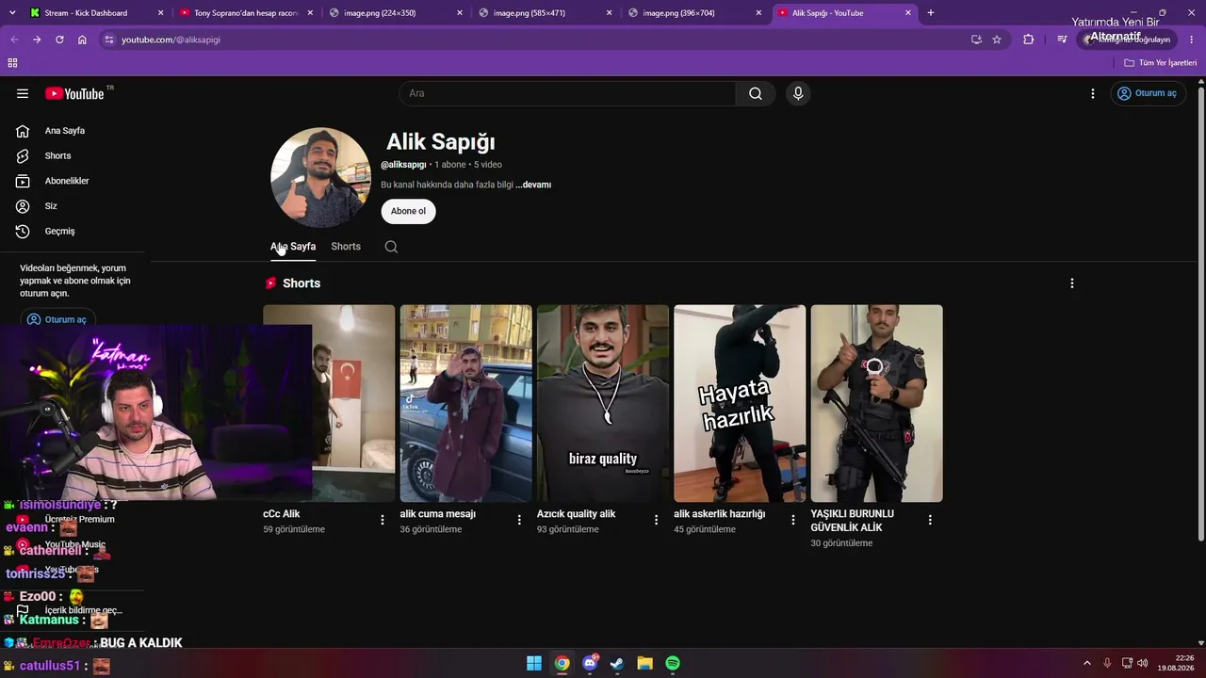The image size is (1206, 678).
Task: Close the Stream - Kick Dashboard tab
Action: coord(160,13)
